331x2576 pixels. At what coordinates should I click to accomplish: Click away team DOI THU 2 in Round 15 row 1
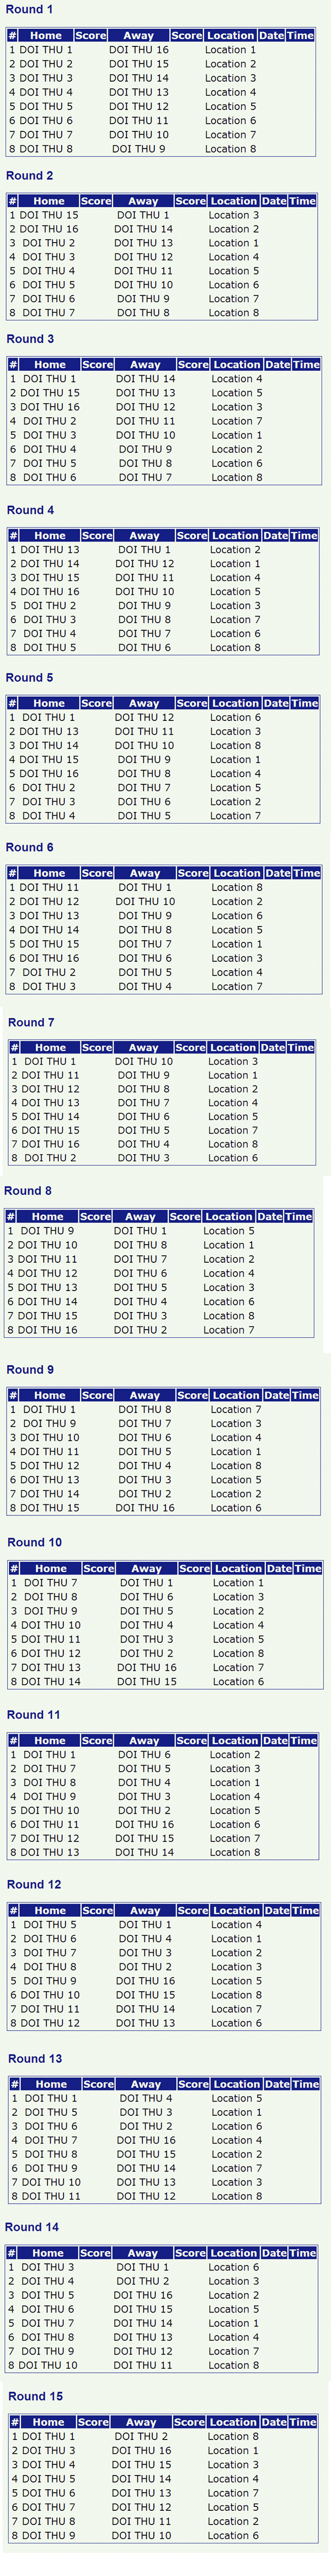tap(141, 2436)
